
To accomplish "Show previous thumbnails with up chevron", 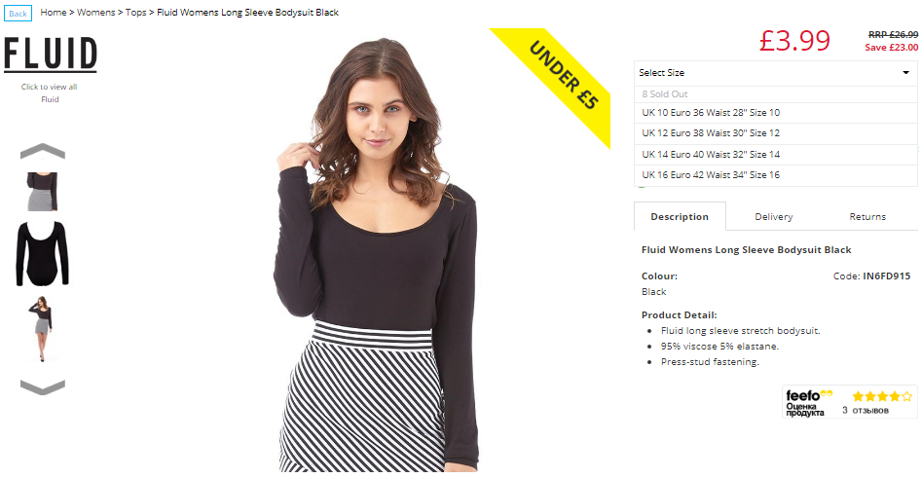I will click(42, 151).
